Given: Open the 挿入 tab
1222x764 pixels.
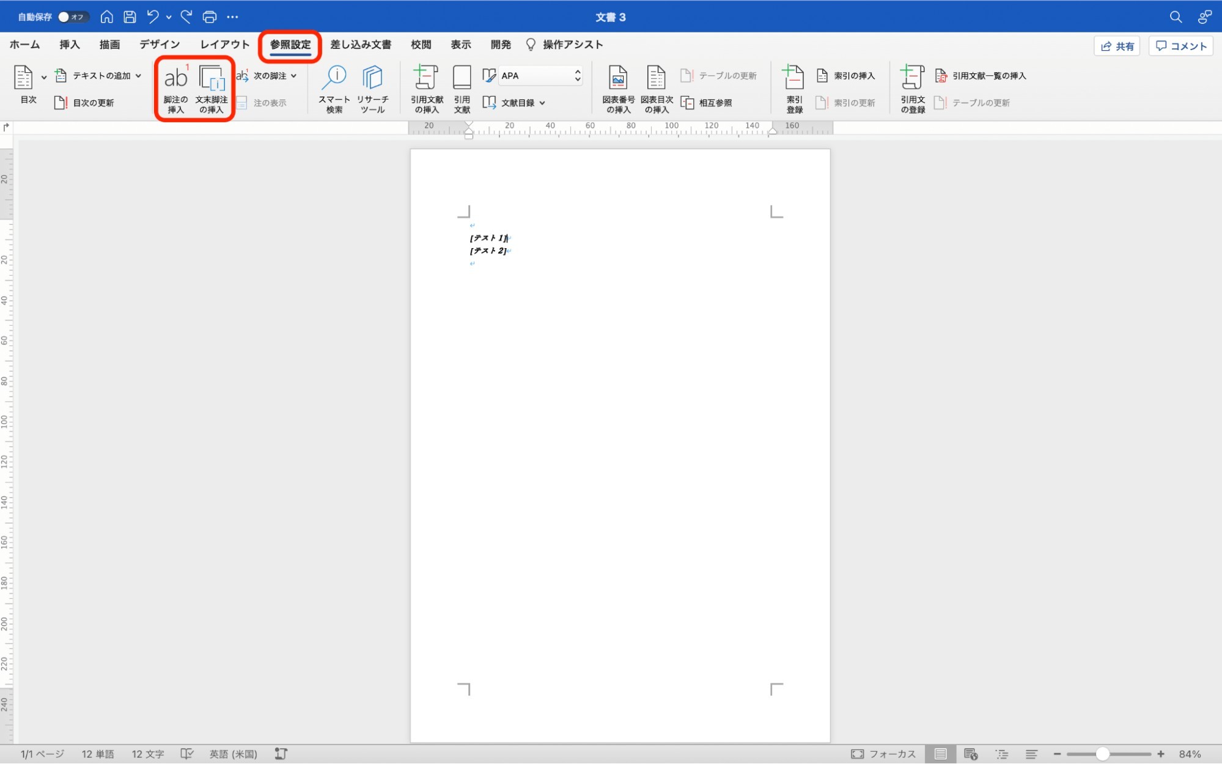Looking at the screenshot, I should [70, 45].
